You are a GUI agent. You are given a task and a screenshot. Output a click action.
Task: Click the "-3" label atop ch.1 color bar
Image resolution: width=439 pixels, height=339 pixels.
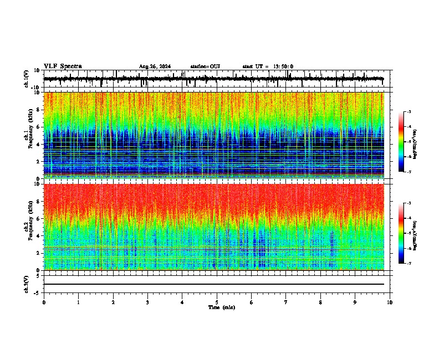click(409, 112)
